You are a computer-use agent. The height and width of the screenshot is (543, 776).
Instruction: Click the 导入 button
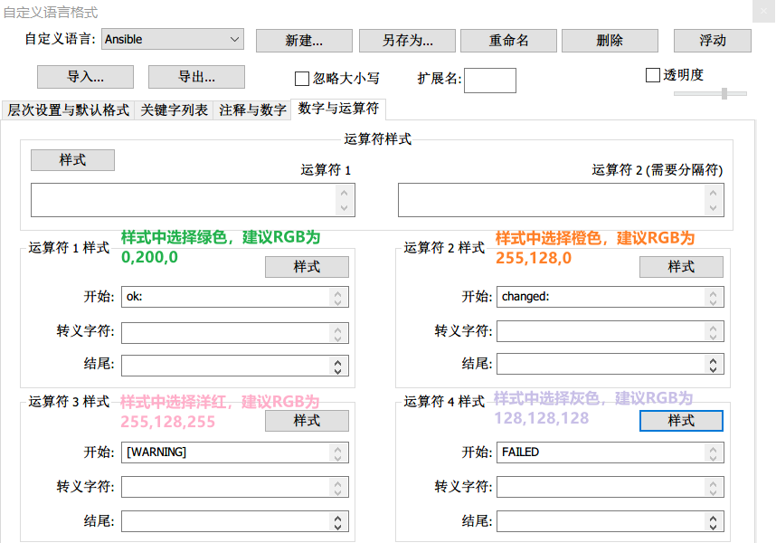84,76
